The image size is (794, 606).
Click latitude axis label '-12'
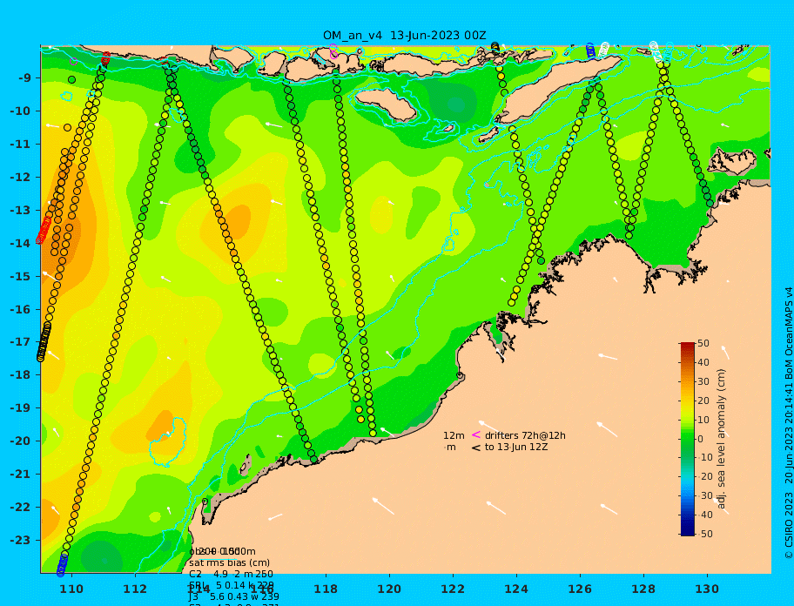20,178
